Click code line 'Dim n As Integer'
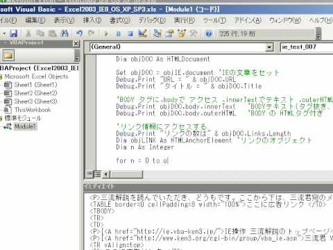 click(145, 147)
